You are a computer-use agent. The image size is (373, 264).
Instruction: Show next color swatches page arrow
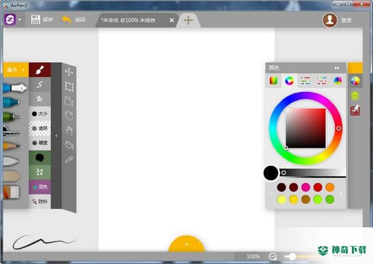pos(341,193)
